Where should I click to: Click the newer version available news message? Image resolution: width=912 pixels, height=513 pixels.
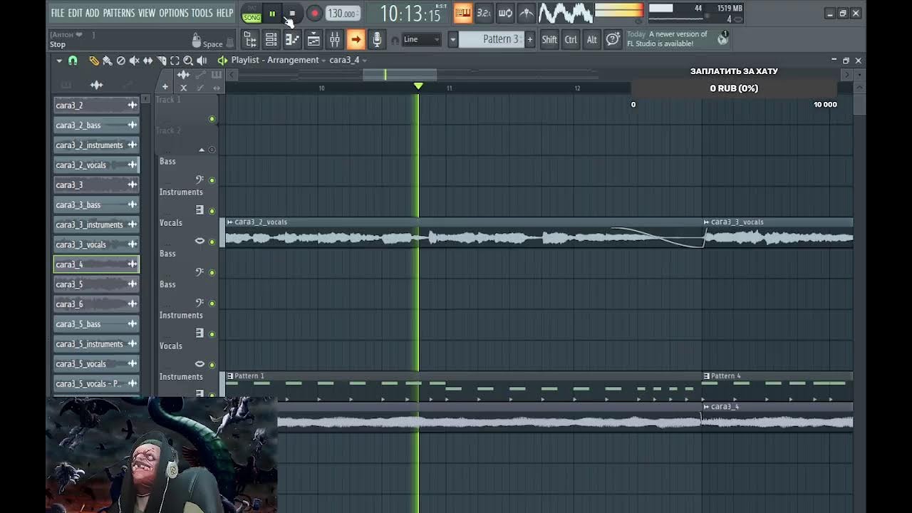pyautogui.click(x=670, y=38)
